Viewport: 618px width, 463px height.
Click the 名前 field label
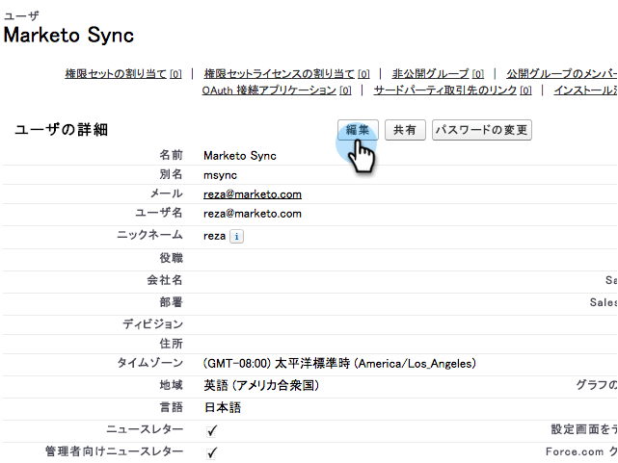(171, 155)
